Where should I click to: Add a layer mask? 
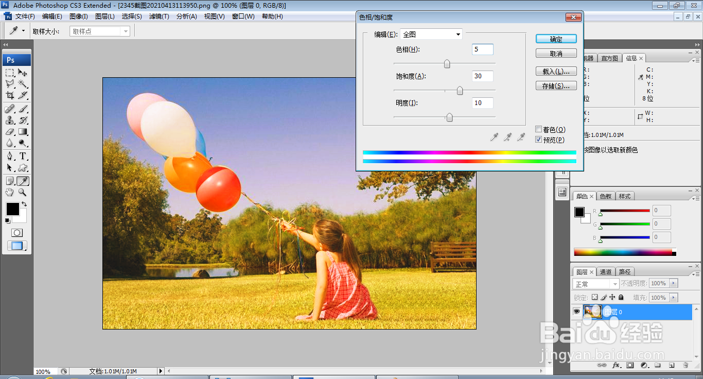coord(630,365)
